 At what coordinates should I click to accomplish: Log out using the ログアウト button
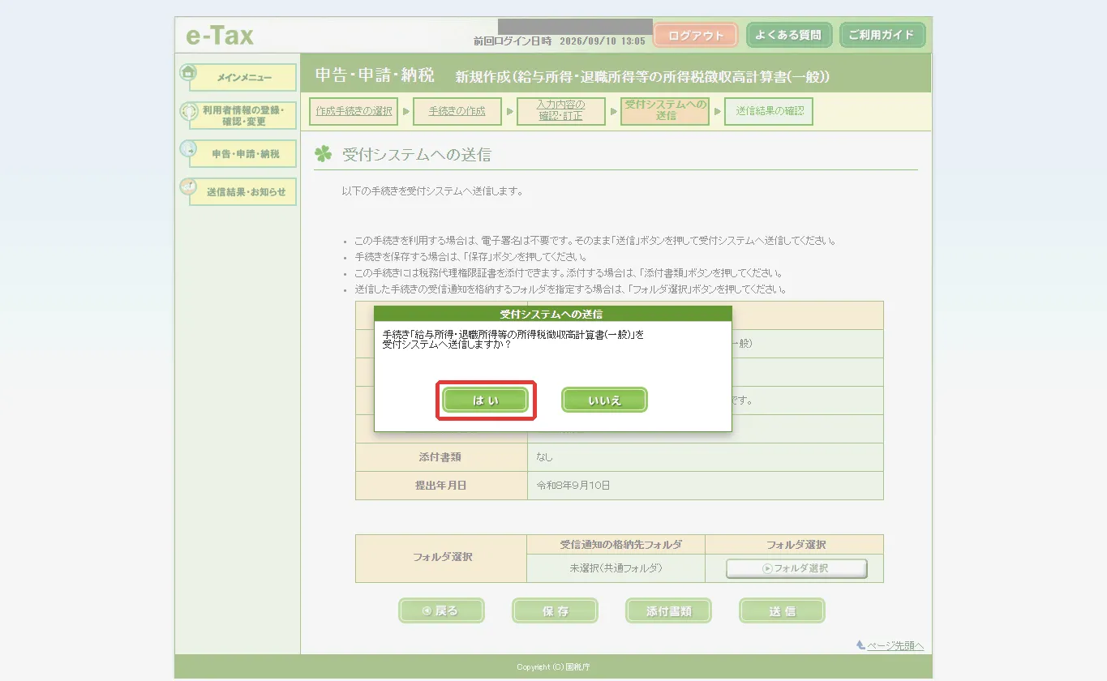696,35
